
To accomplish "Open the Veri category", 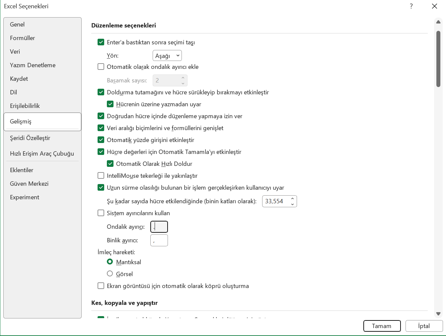I will [42, 52].
